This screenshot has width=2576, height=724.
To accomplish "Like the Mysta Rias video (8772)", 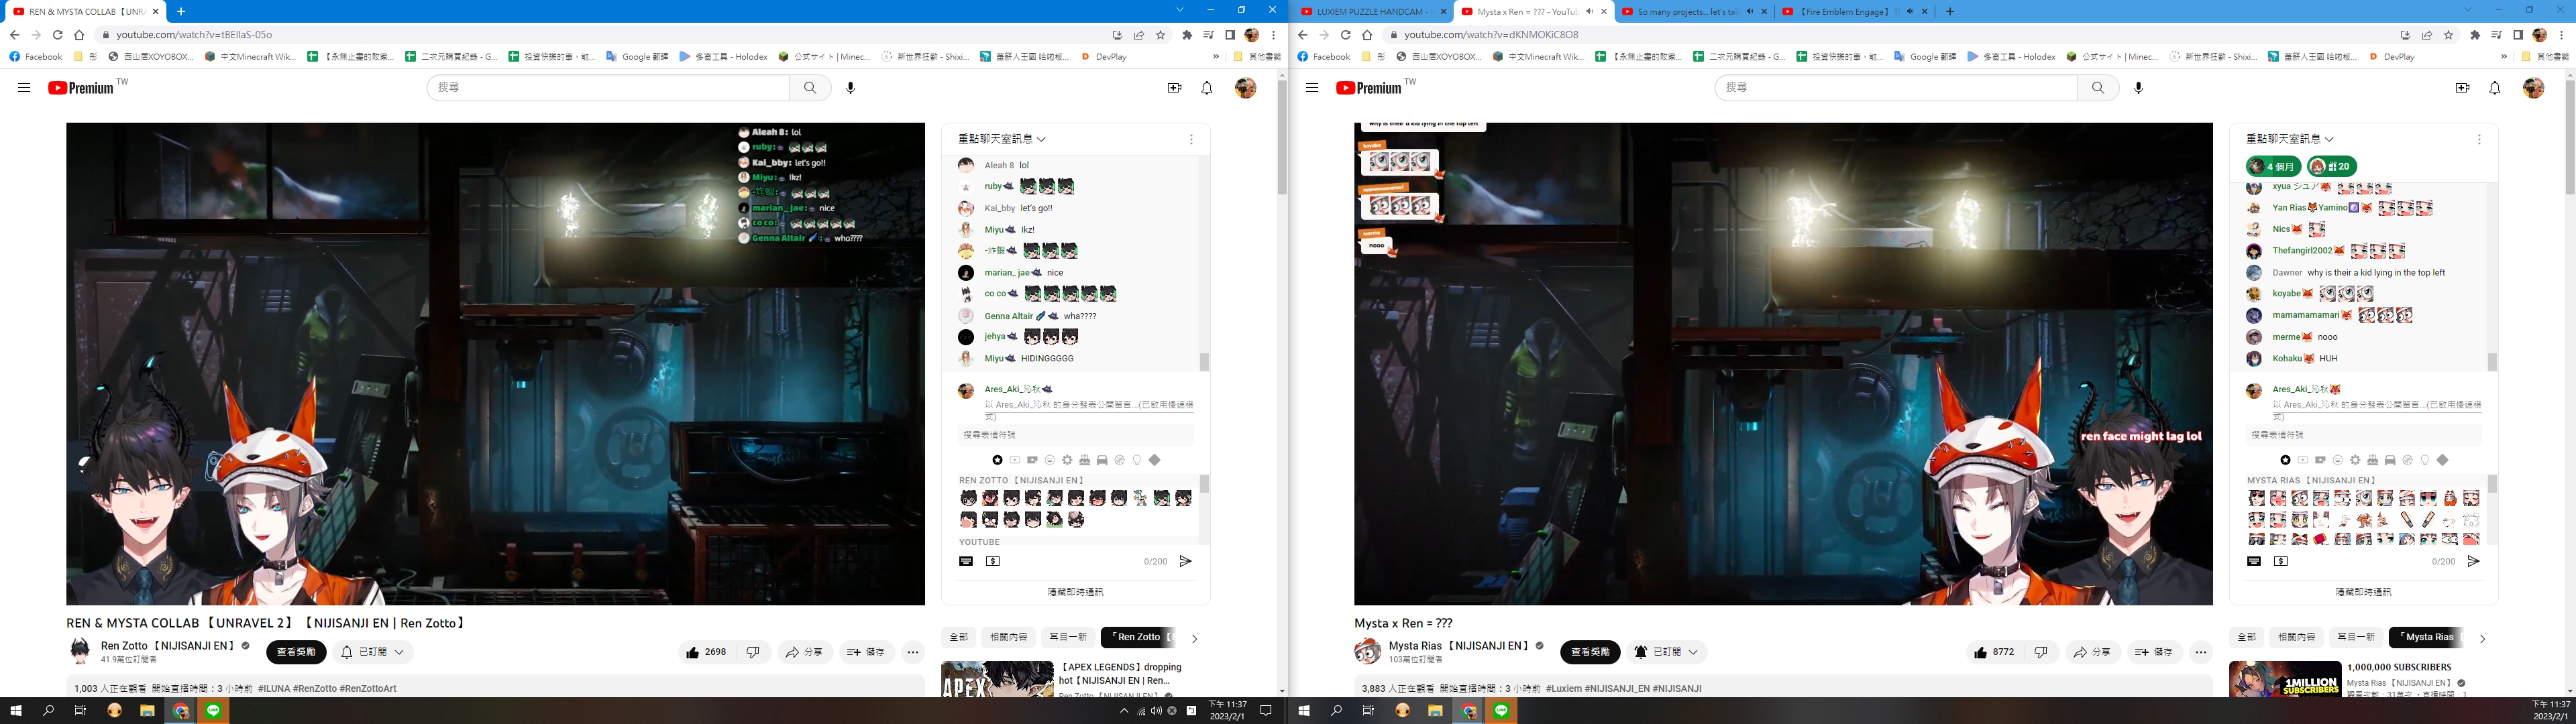I will point(1994,652).
